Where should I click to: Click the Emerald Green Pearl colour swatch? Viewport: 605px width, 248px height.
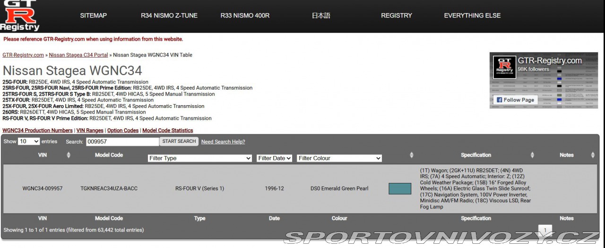(400, 189)
